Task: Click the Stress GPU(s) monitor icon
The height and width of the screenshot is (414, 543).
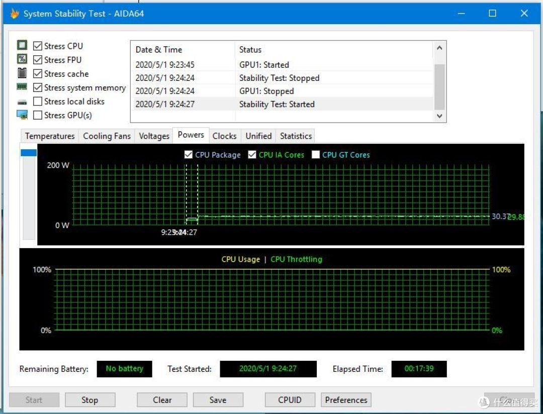Action: pyautogui.click(x=22, y=115)
